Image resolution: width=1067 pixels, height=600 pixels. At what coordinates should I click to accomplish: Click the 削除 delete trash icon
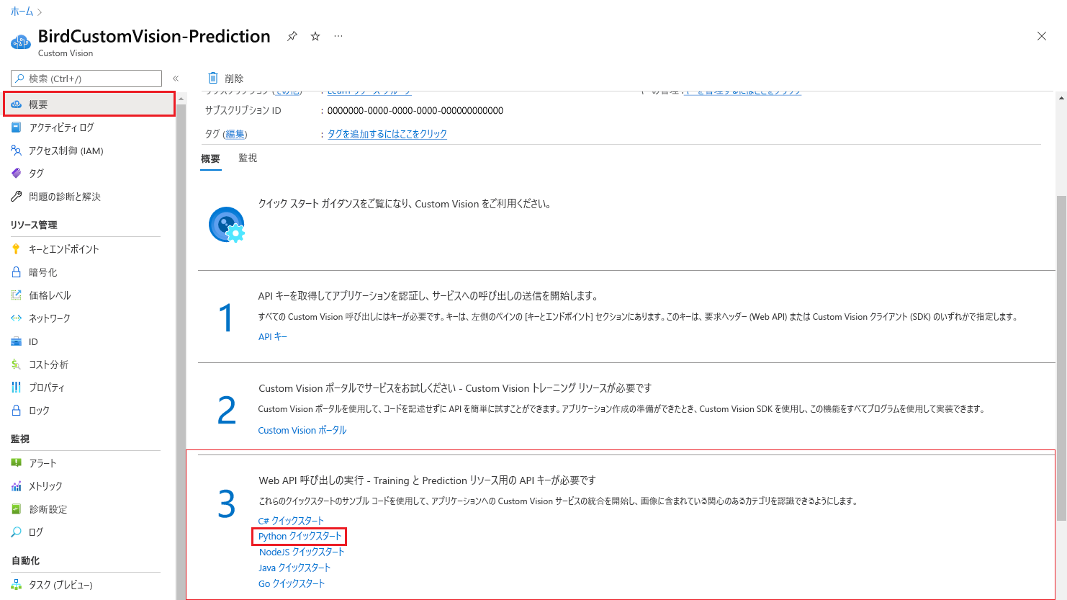click(212, 78)
